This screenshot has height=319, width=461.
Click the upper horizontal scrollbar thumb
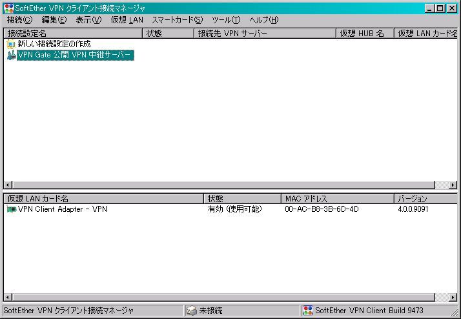tap(223, 185)
